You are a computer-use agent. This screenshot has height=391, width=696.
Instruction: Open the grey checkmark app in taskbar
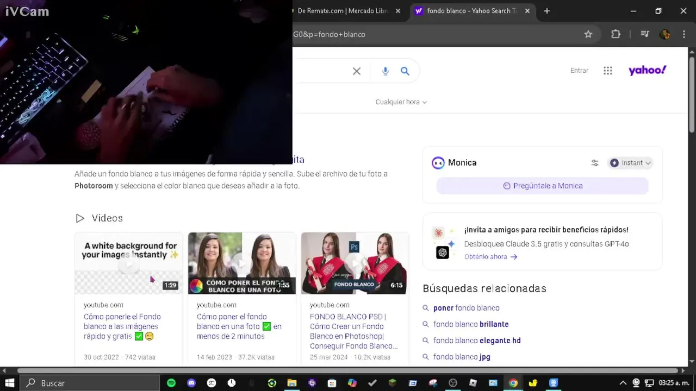pyautogui.click(x=372, y=383)
